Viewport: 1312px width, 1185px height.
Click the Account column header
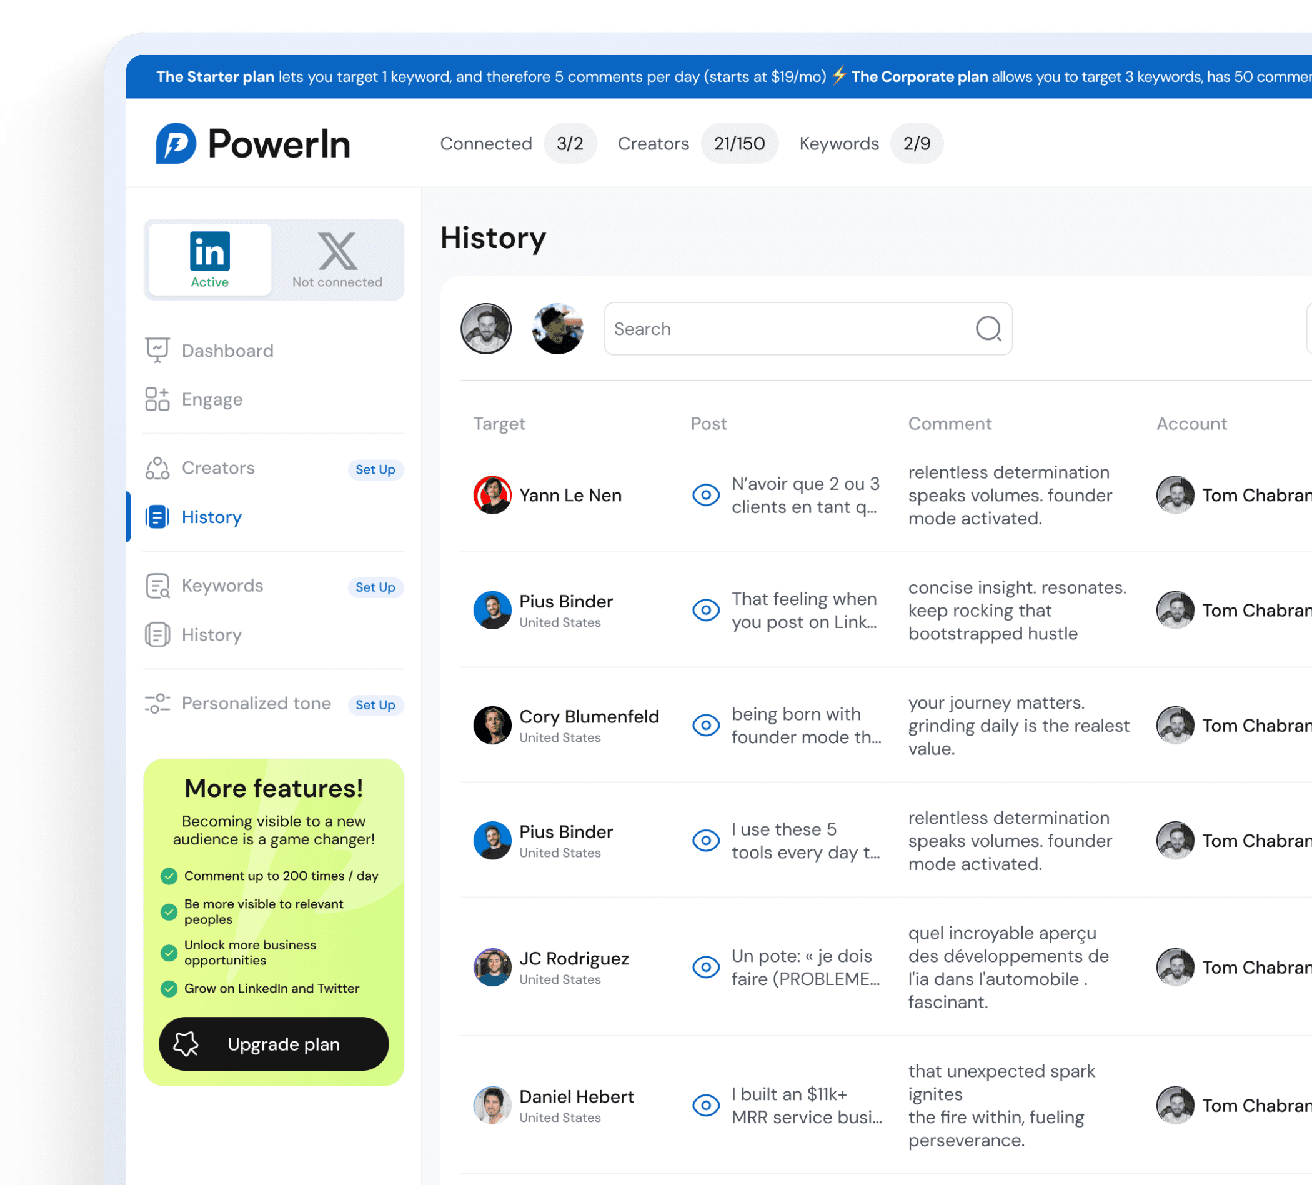click(1191, 424)
